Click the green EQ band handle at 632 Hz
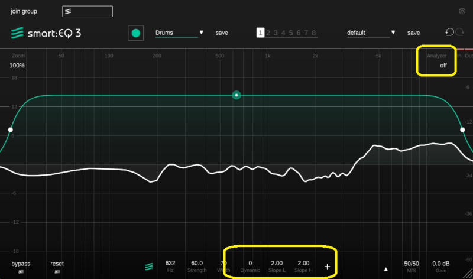Screen dimensions: 473x279 [237, 95]
